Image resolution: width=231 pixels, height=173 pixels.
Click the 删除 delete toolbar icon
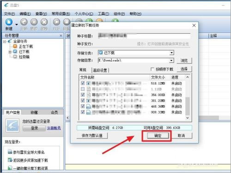[44, 22]
